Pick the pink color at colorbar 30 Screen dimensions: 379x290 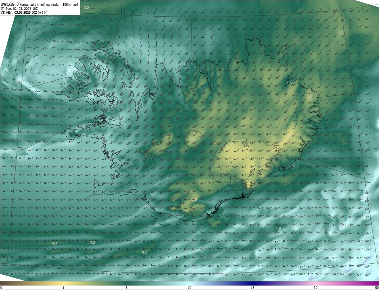pyautogui.click(x=316, y=283)
